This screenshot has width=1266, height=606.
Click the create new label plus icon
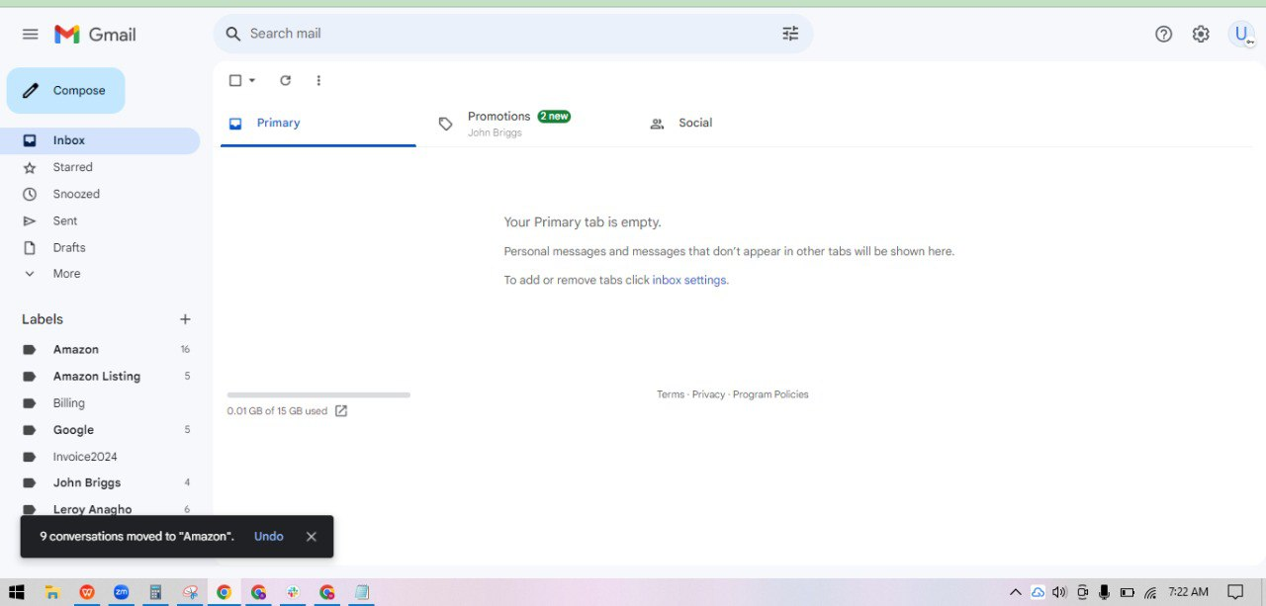point(185,319)
